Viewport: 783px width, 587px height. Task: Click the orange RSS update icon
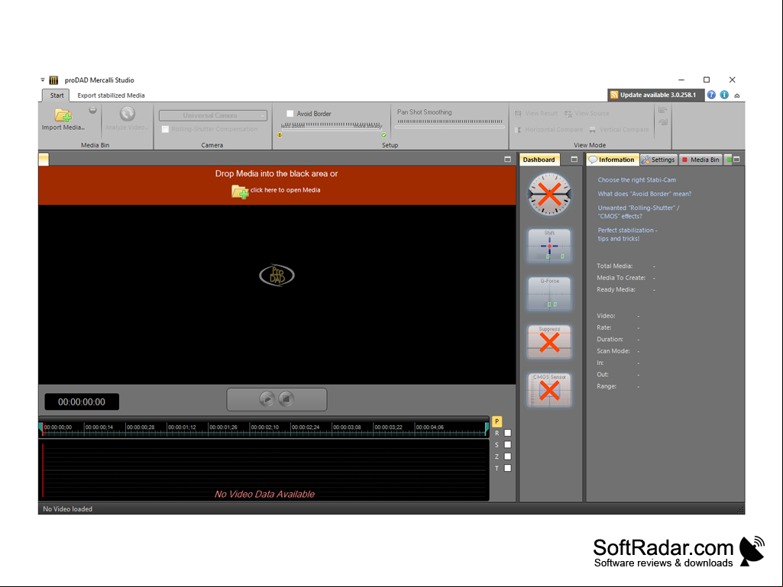pos(614,95)
